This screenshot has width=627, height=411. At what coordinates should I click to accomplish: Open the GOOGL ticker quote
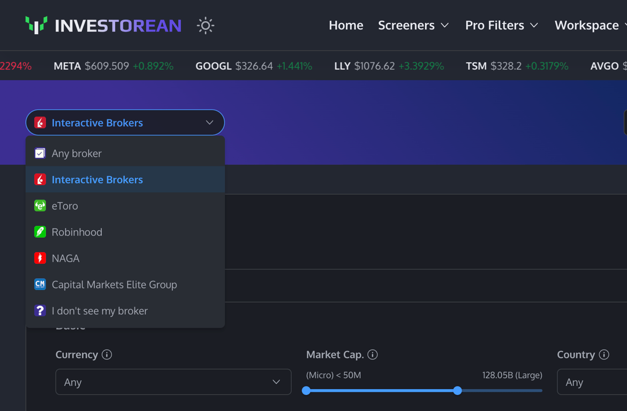point(253,66)
